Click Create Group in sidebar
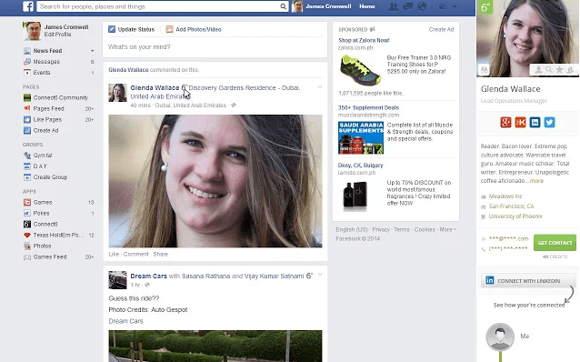The image size is (580, 362). click(50, 177)
